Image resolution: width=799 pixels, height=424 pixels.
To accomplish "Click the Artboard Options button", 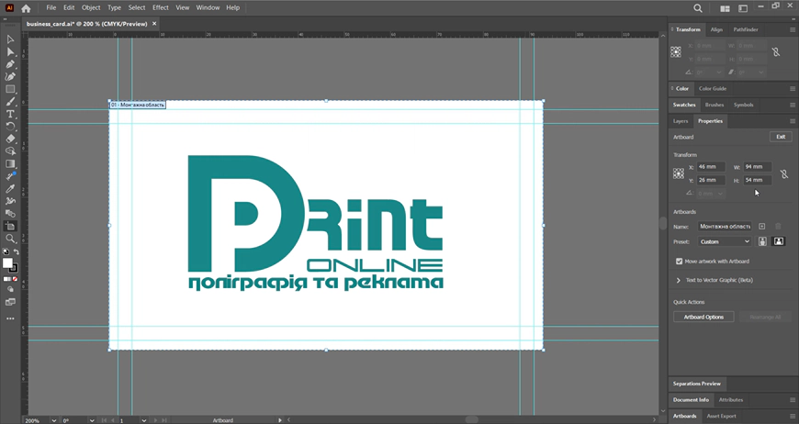I will click(703, 317).
